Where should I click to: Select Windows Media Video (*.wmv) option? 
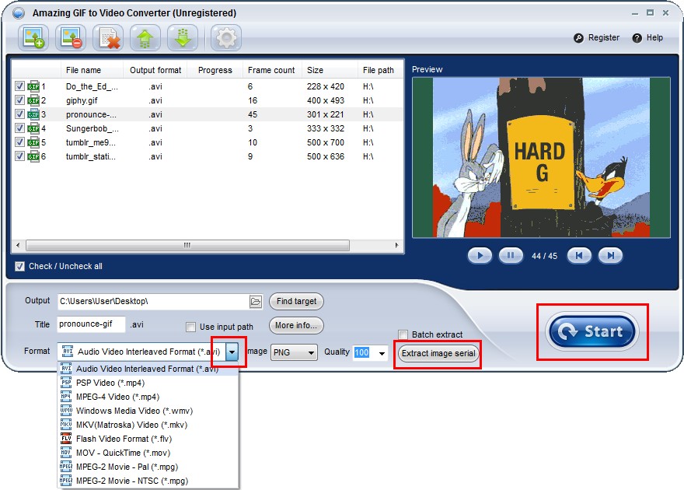pyautogui.click(x=148, y=411)
